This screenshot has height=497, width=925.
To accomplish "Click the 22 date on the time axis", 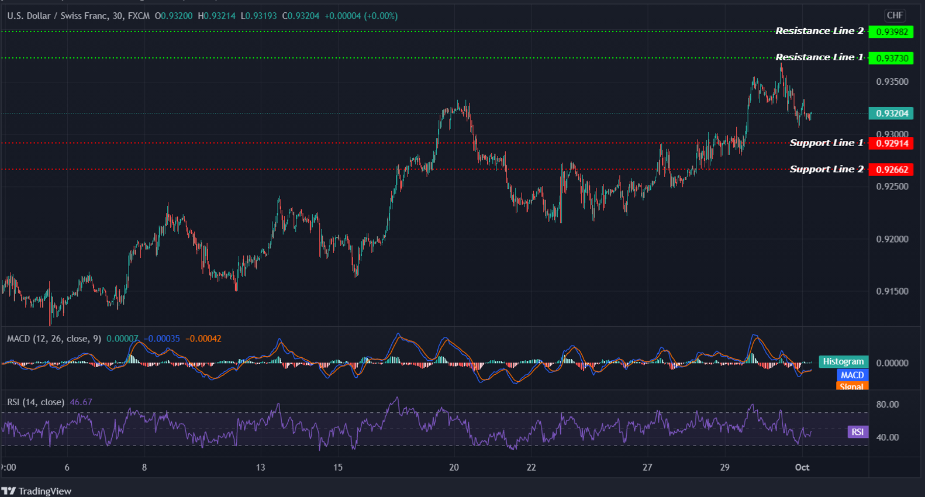I will click(x=531, y=467).
